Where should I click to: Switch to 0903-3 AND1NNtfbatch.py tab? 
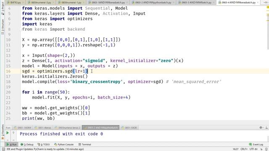click(196, 3)
